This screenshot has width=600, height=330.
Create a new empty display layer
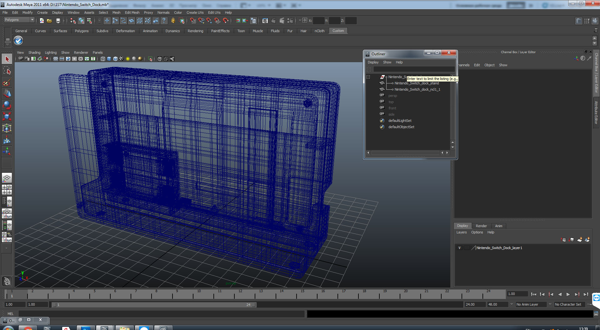pyautogui.click(x=579, y=240)
